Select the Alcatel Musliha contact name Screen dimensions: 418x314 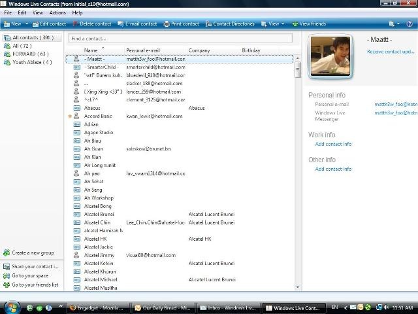(101, 288)
